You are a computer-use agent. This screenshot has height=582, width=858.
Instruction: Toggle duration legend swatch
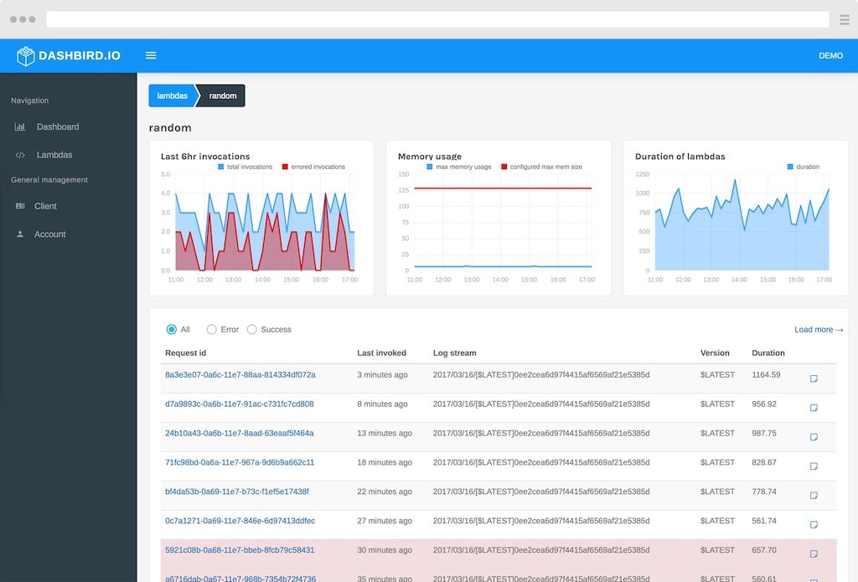point(790,167)
